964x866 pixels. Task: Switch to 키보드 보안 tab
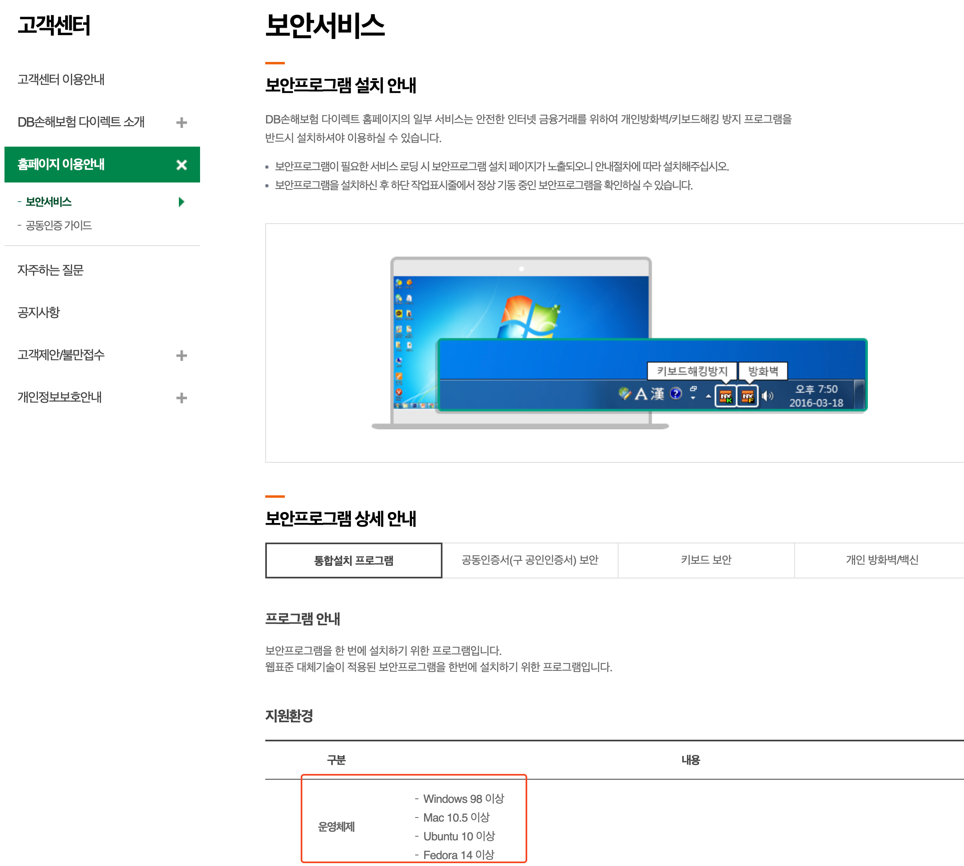(706, 560)
